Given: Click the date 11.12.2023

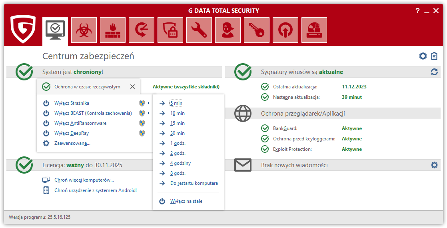Looking at the screenshot, I should [x=354, y=87].
